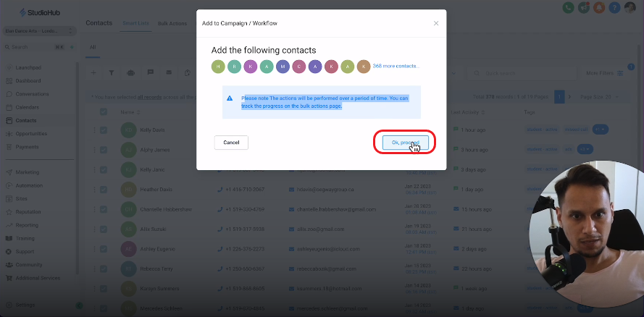Click the Send SMS chat icon in toolbar
644x317 pixels.
tap(151, 72)
